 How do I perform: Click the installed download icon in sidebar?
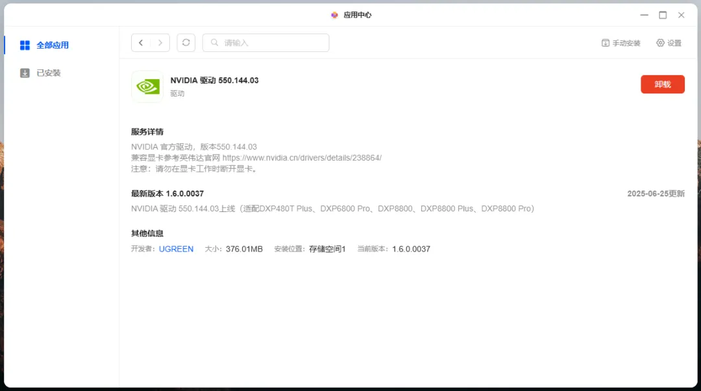tap(25, 73)
